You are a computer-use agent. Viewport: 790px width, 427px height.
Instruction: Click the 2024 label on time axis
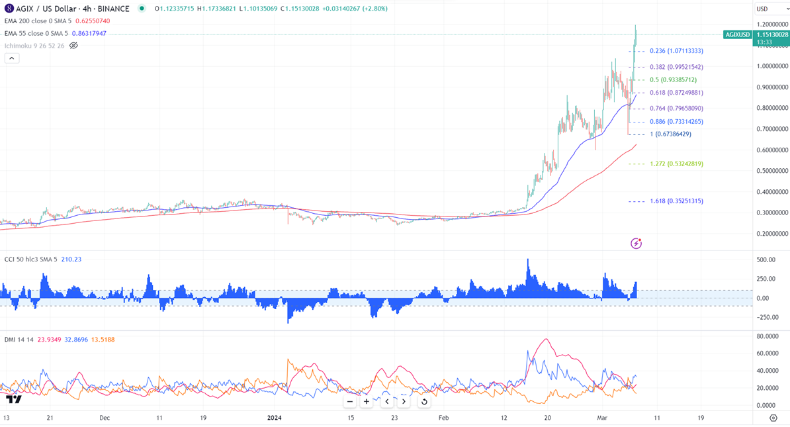pyautogui.click(x=274, y=418)
